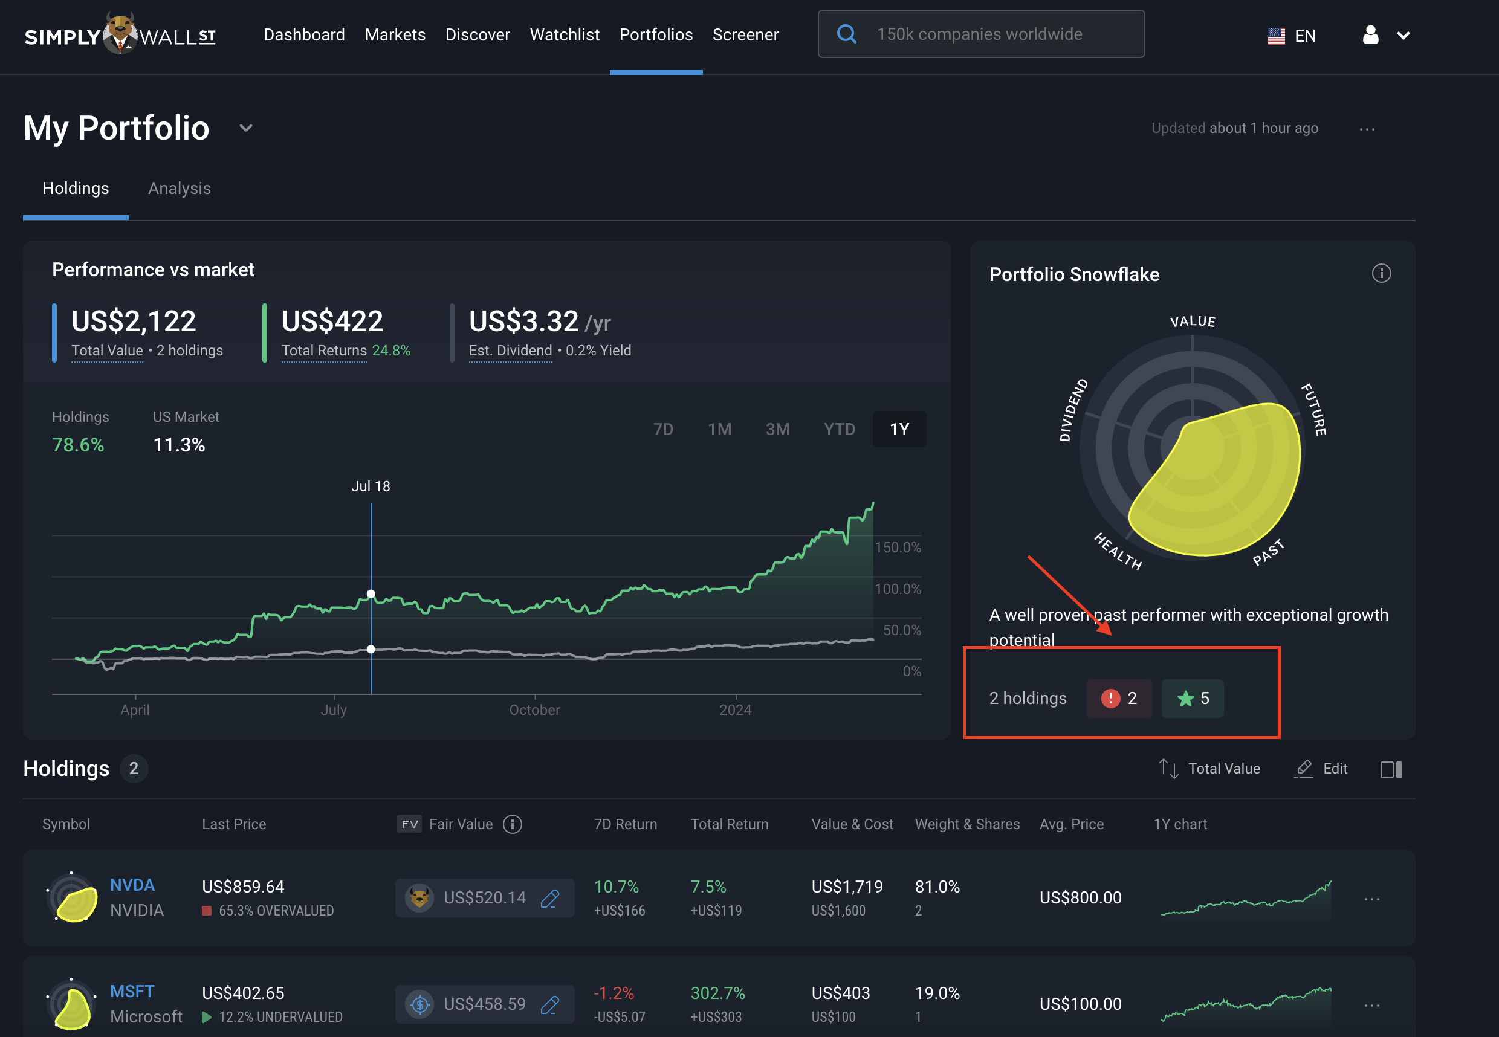The height and width of the screenshot is (1037, 1499).
Task: Switch to the Analysis tab
Action: (180, 189)
